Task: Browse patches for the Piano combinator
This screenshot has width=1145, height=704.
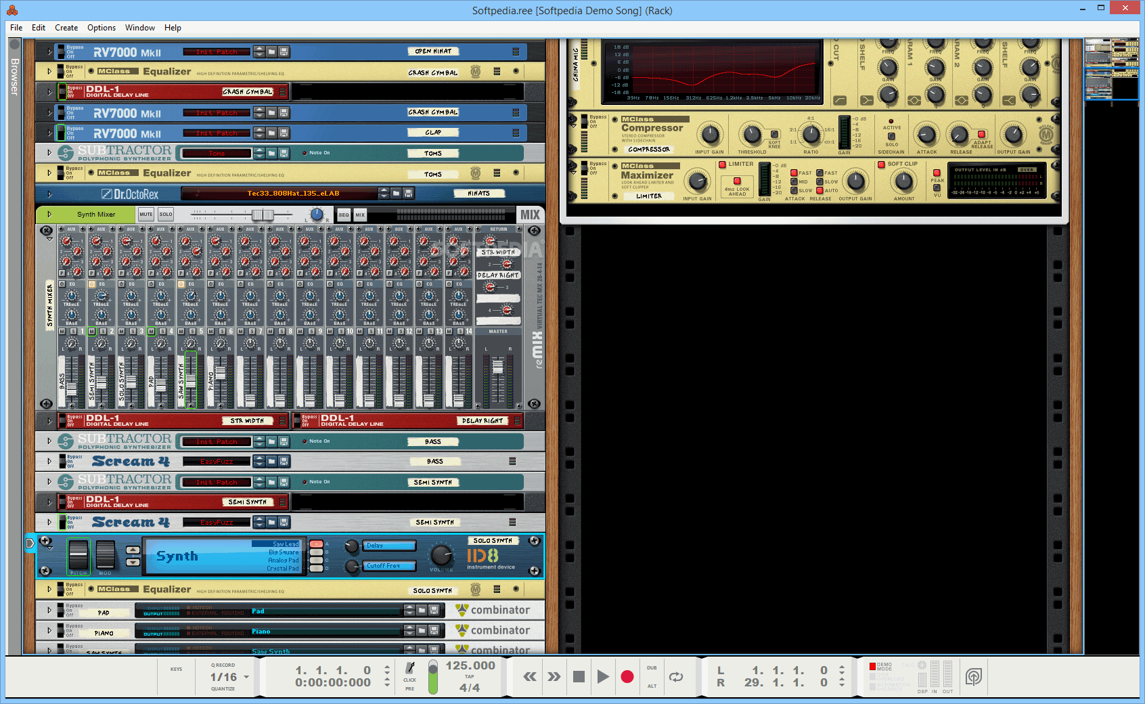Action: click(x=422, y=631)
